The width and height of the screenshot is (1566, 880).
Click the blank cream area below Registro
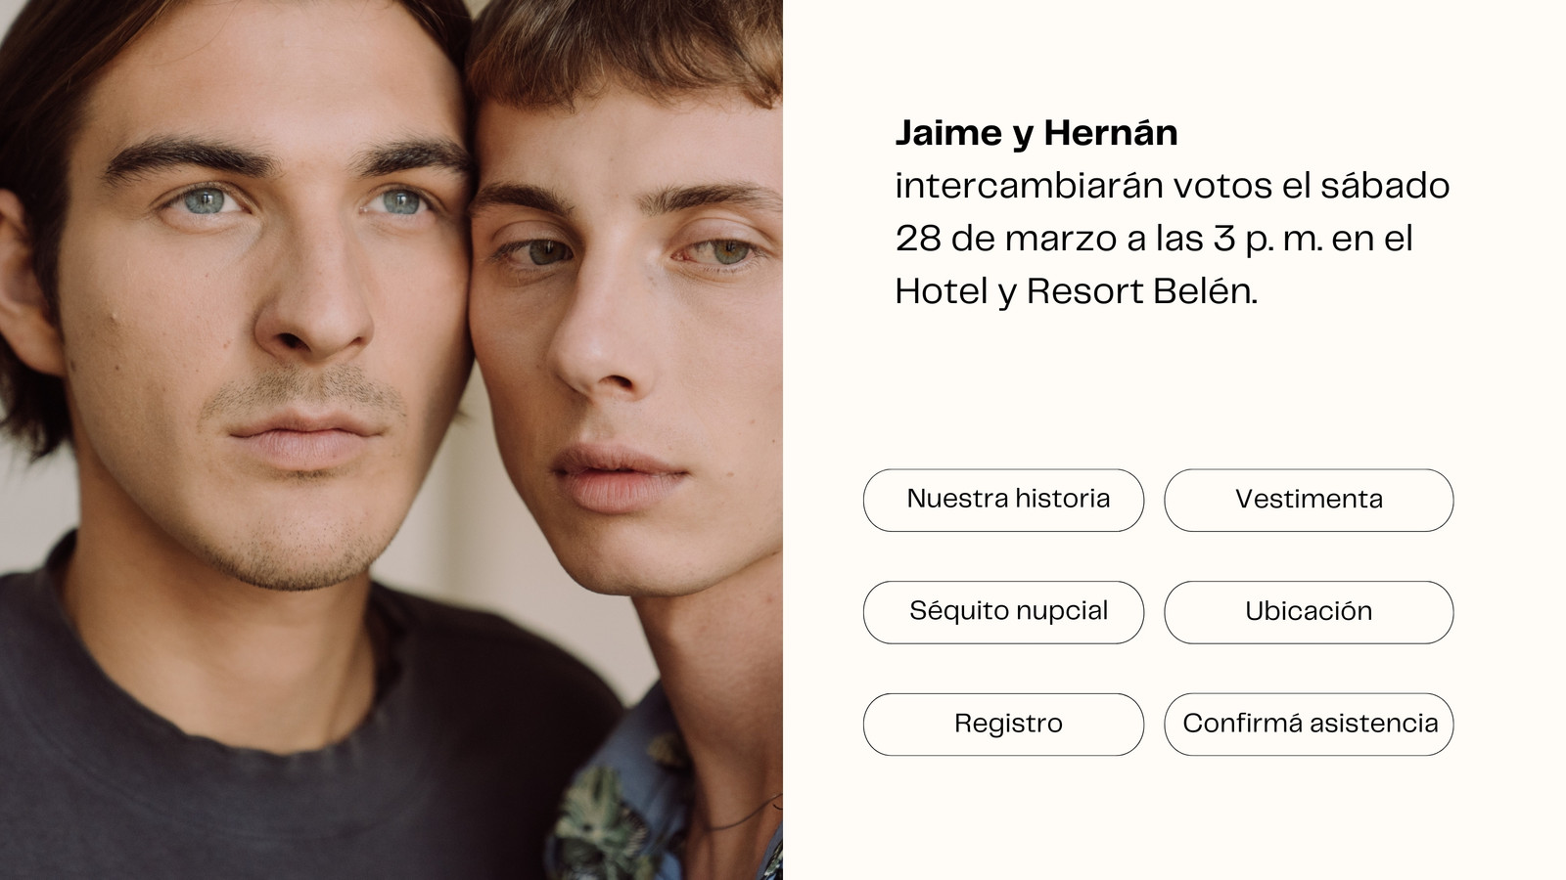[x=1003, y=816]
